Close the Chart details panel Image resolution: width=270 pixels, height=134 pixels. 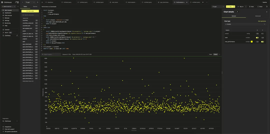point(267,12)
